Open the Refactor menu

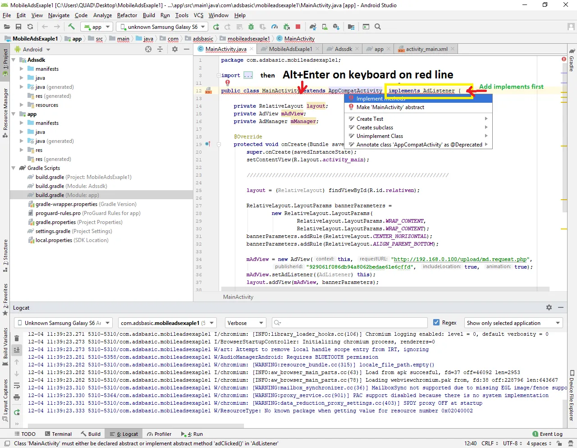[x=127, y=15]
